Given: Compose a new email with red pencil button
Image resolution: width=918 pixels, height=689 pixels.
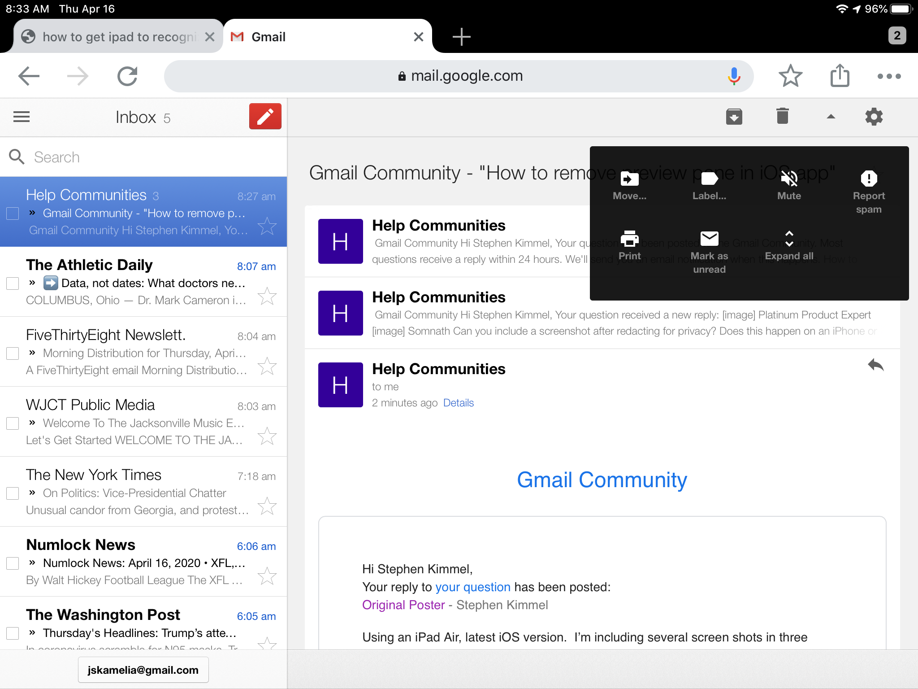Looking at the screenshot, I should (x=265, y=117).
